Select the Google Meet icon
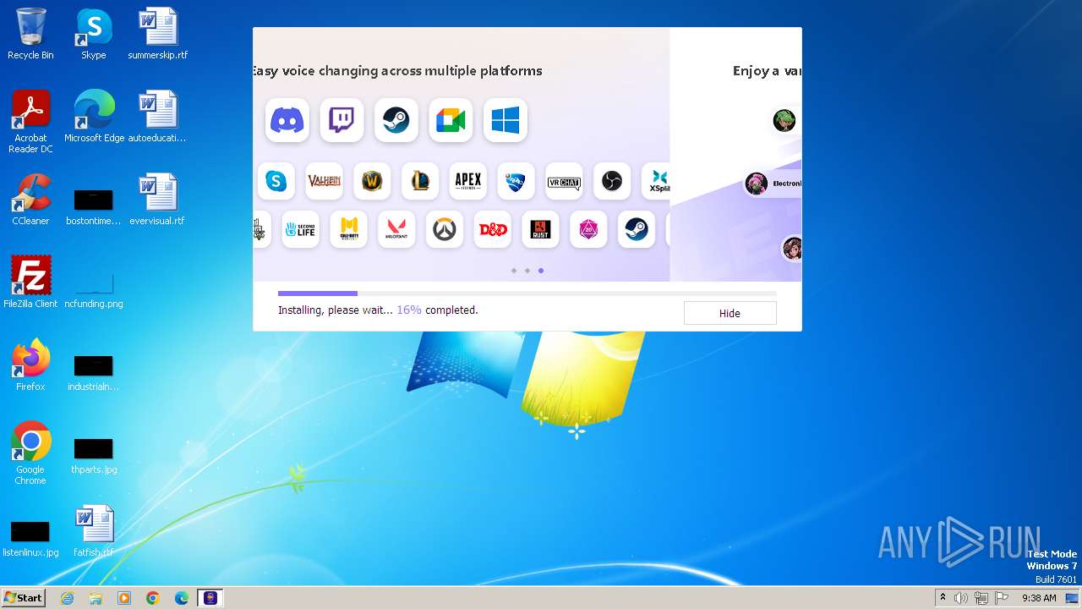1082x609 pixels. pyautogui.click(x=451, y=120)
